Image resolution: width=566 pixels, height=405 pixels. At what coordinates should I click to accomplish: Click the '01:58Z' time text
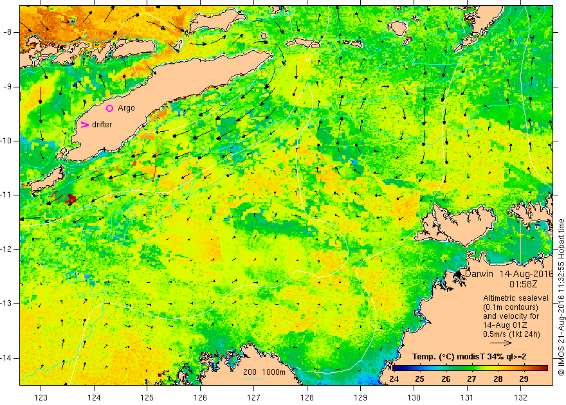(x=523, y=284)
